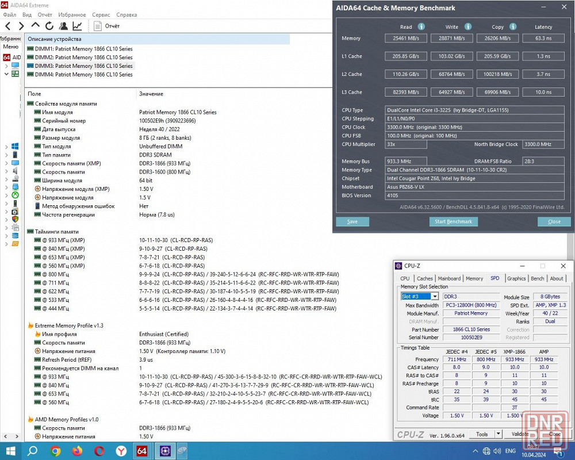Click the Yandex Browser taskbar icon

121,451
